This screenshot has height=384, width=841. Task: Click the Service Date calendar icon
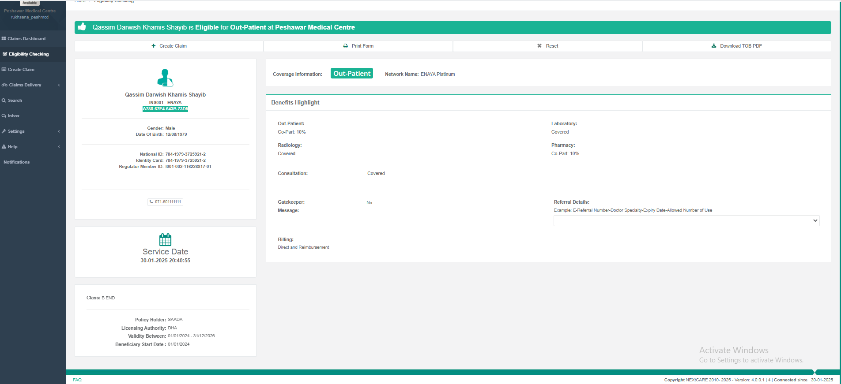[165, 240]
